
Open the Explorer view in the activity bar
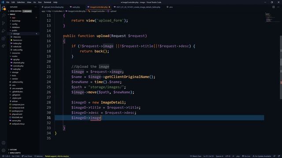4,8
